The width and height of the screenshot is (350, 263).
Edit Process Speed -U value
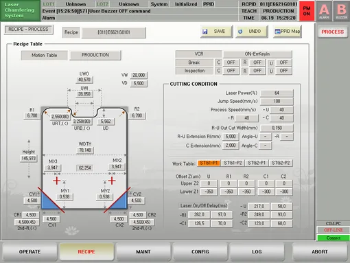(281, 110)
